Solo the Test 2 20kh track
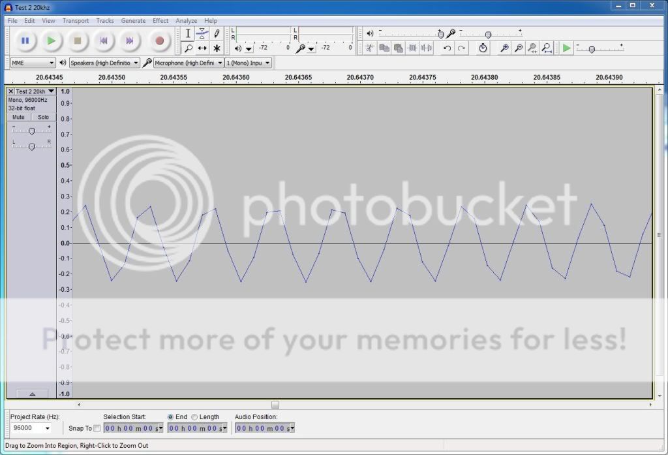 click(43, 118)
